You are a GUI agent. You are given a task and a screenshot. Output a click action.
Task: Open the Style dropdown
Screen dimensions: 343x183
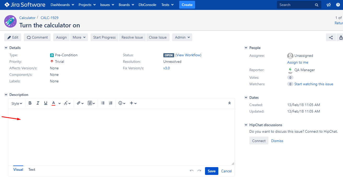17,103
